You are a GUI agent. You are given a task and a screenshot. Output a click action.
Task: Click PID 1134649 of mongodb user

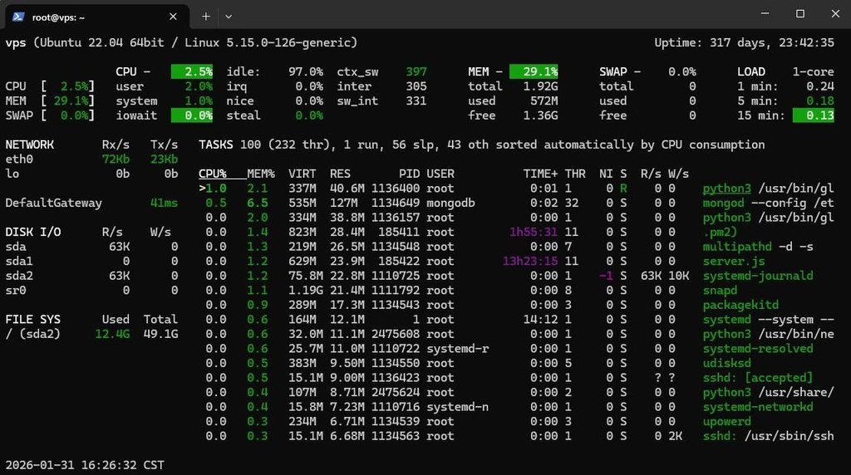[x=396, y=203]
